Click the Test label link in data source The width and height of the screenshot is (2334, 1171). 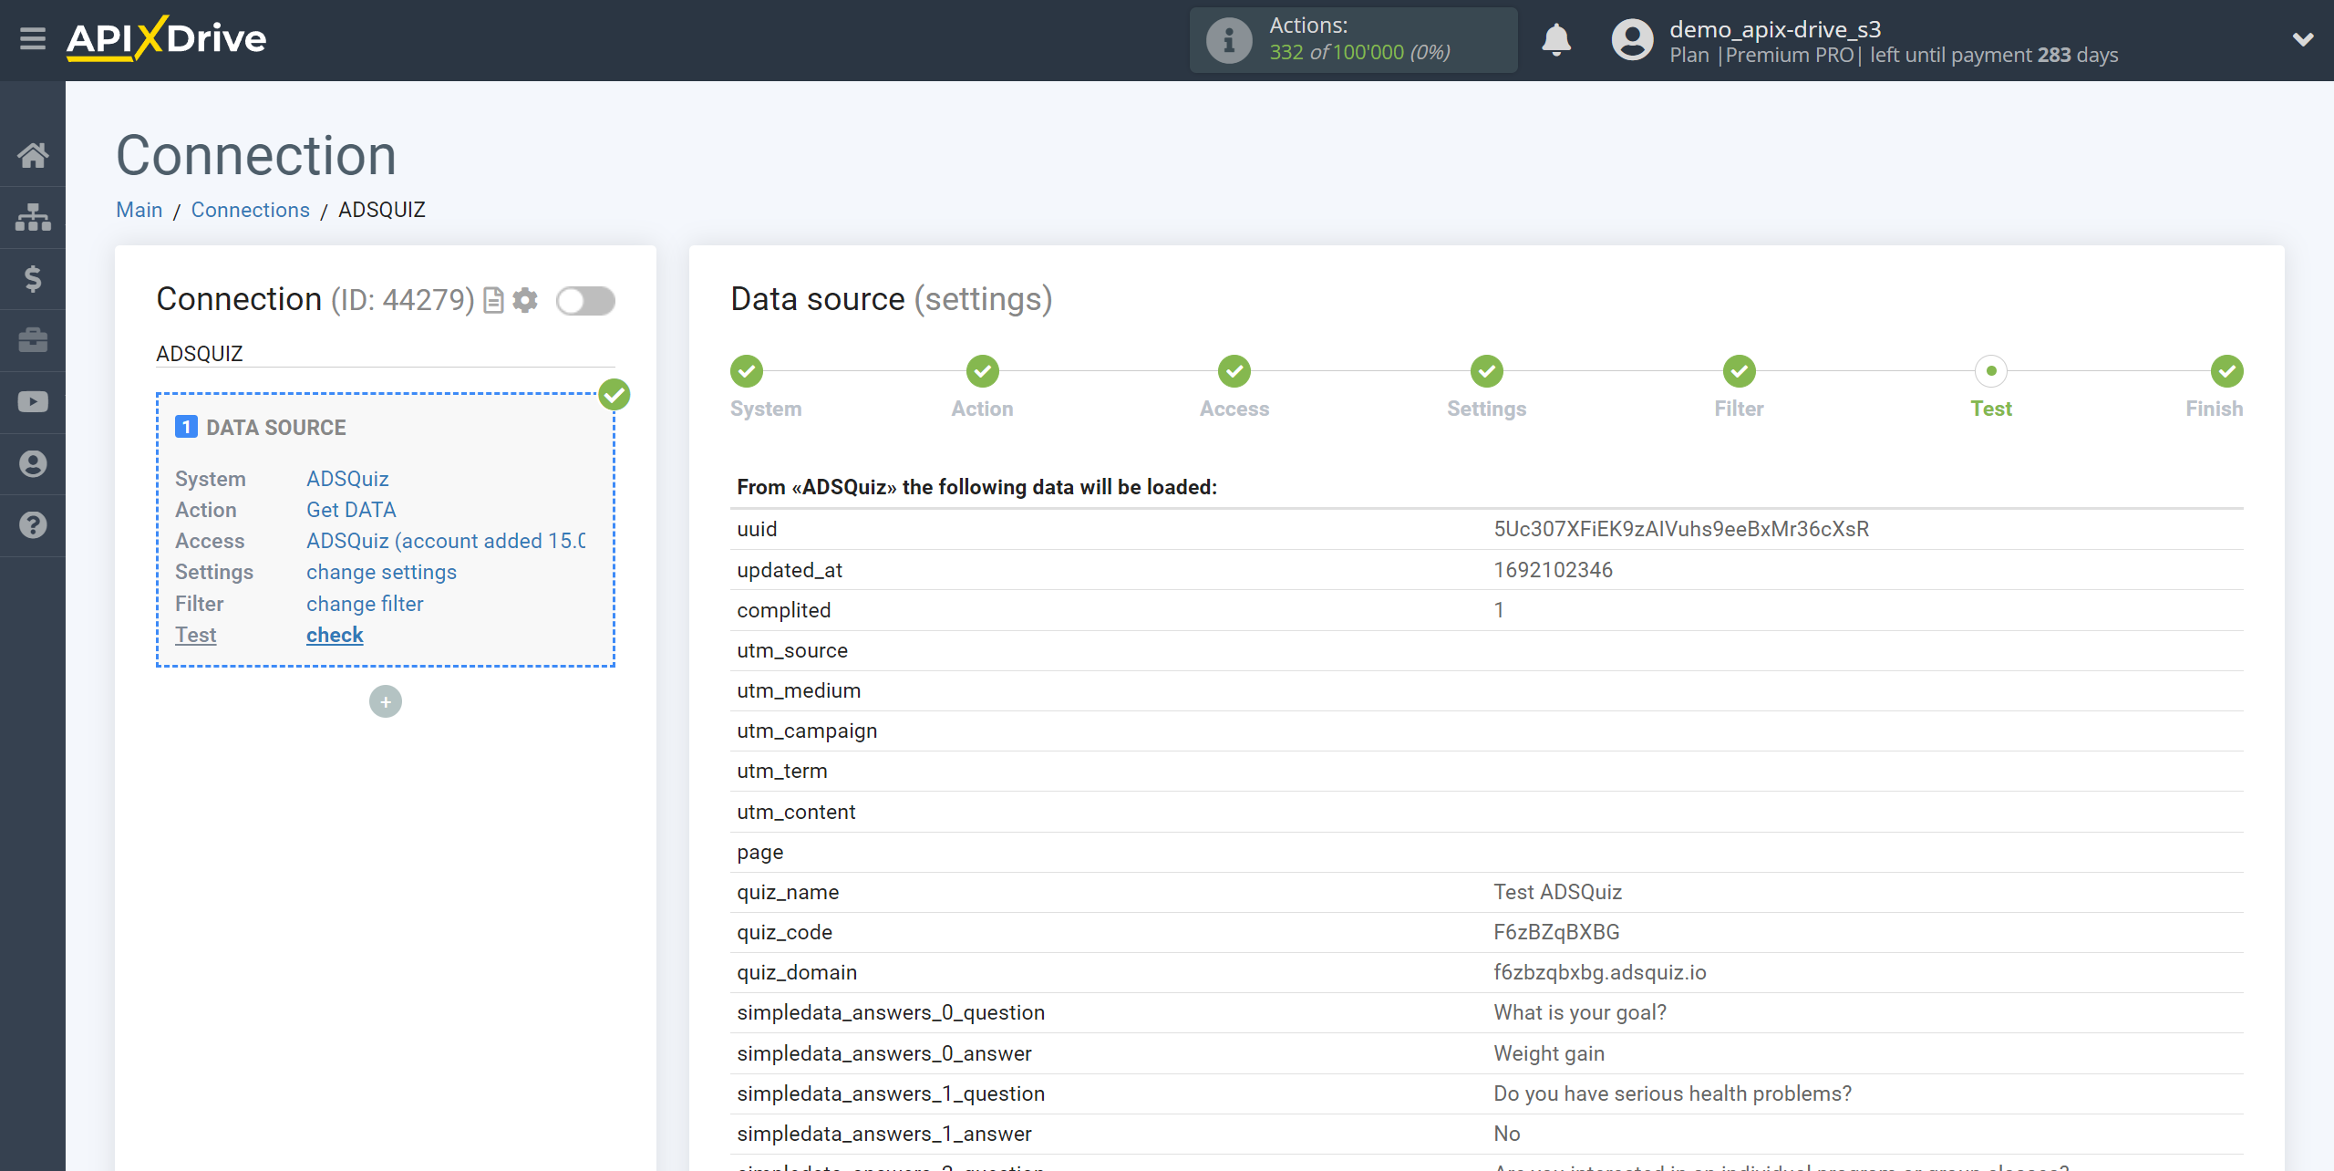[x=195, y=635]
